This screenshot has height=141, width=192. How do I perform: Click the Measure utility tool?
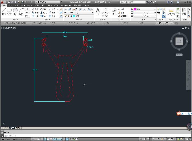pos(171,12)
